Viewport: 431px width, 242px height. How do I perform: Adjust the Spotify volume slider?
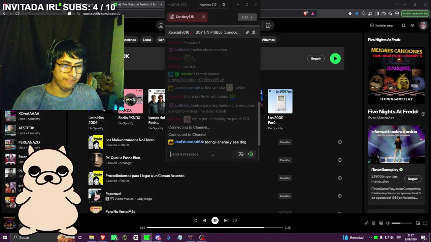tap(402, 223)
